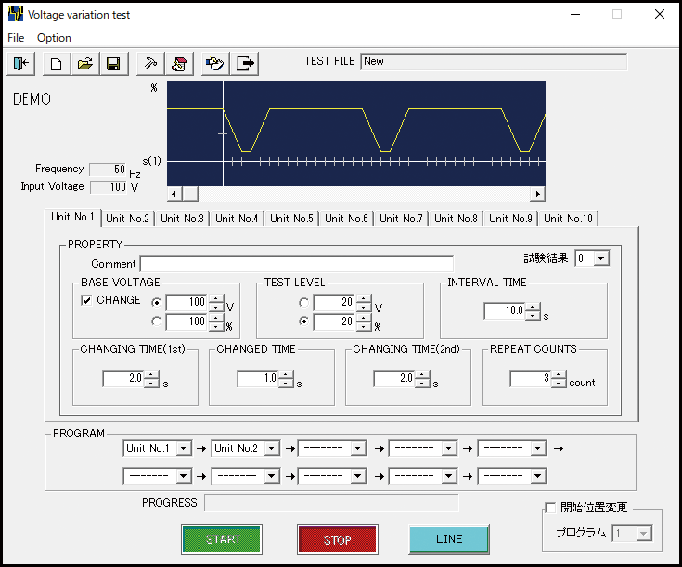Screen dimensions: 682x567
Task: Switch to Unit No.5 tab
Action: point(292,219)
